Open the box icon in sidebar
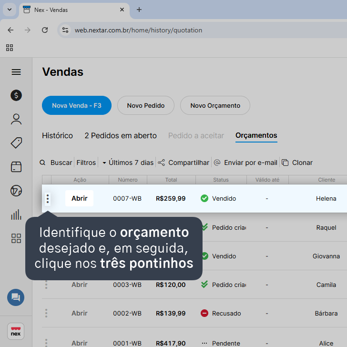The height and width of the screenshot is (347, 347). [x=16, y=167]
